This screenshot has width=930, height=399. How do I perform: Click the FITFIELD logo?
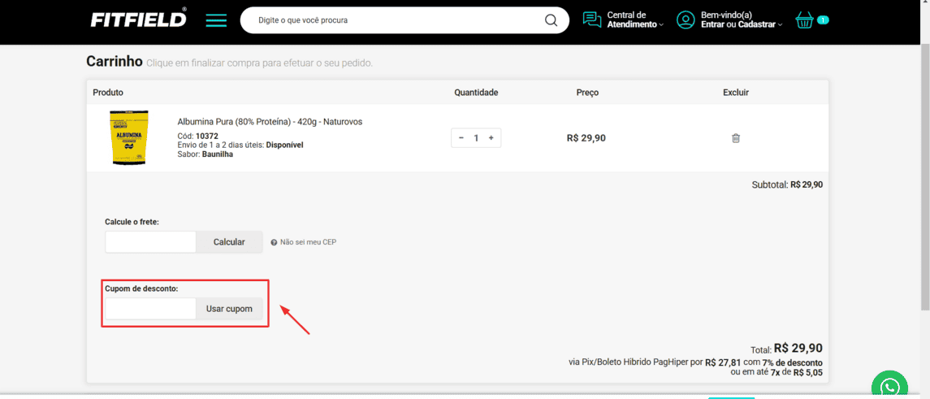pyautogui.click(x=139, y=19)
